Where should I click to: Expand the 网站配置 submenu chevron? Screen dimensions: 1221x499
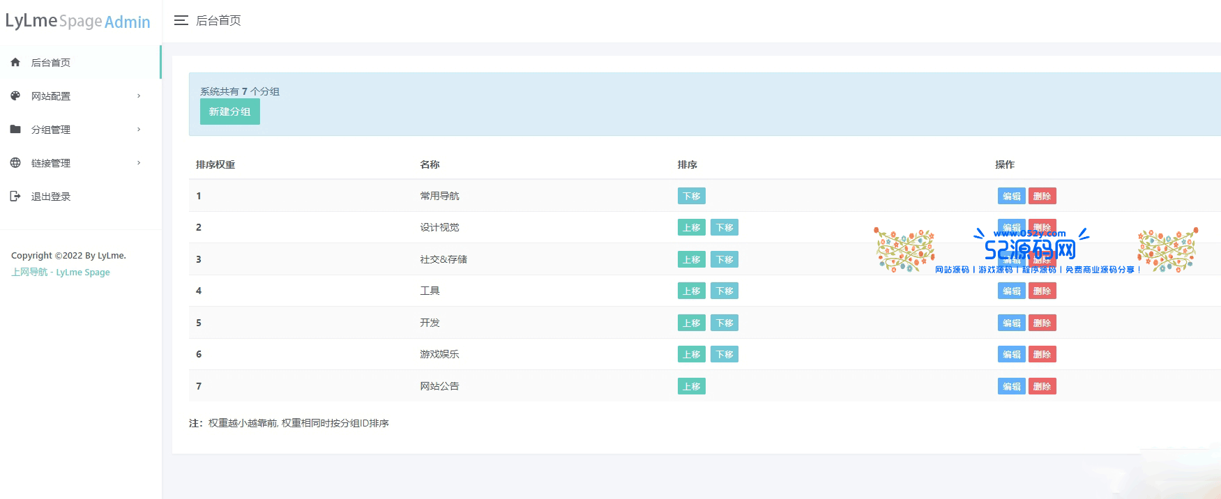(139, 96)
